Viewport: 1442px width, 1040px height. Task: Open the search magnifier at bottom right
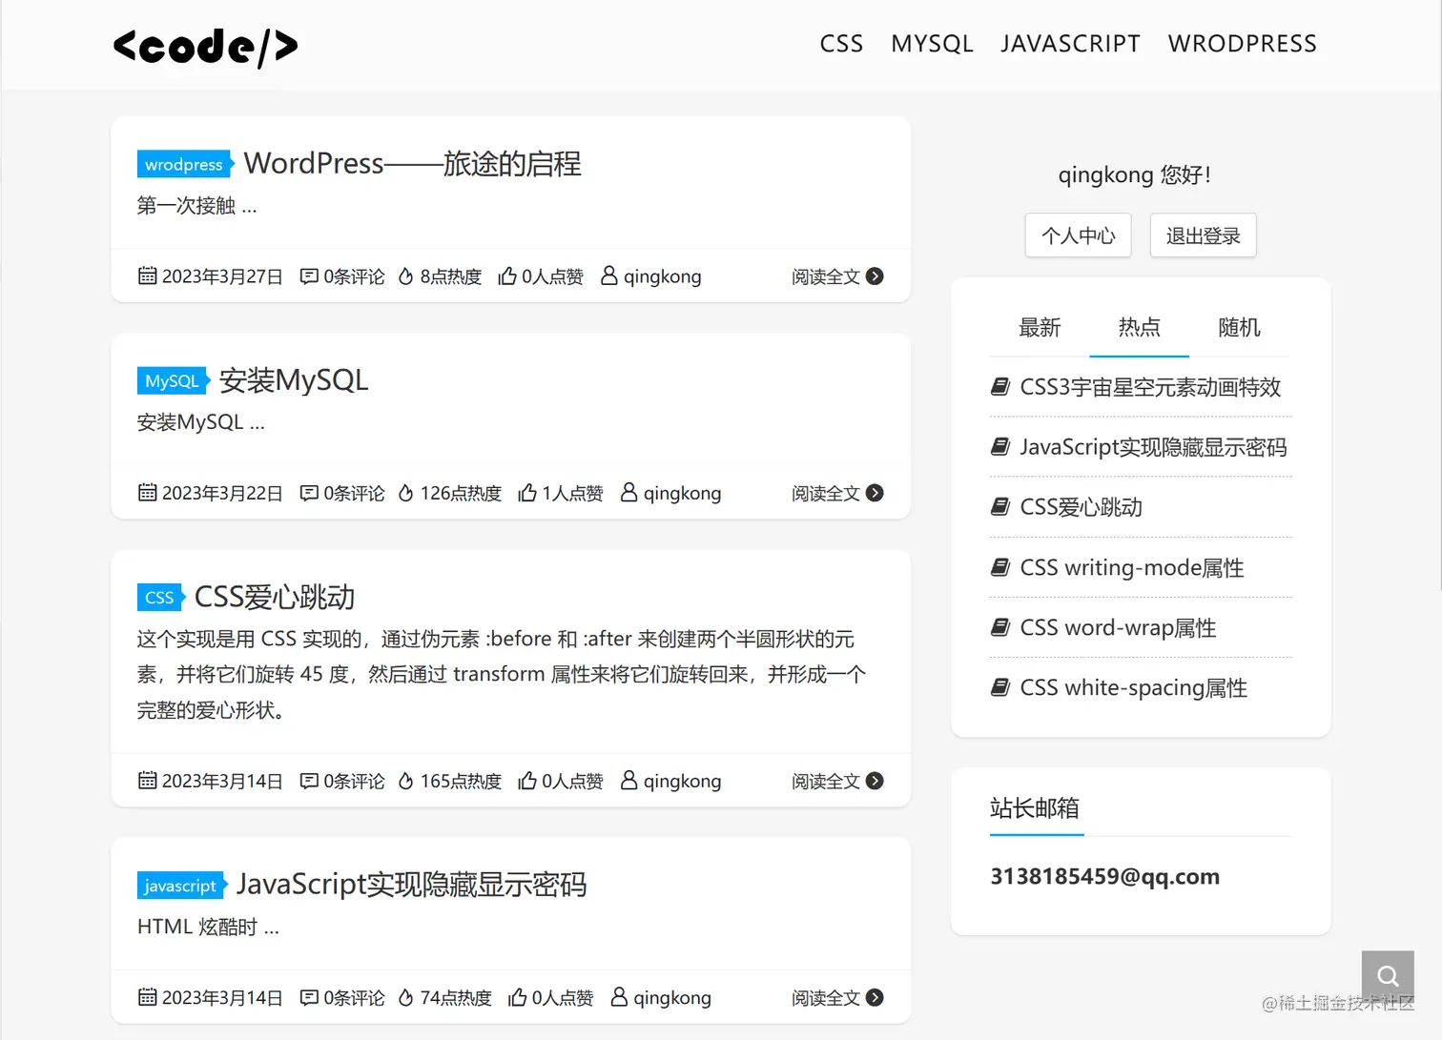(x=1387, y=975)
